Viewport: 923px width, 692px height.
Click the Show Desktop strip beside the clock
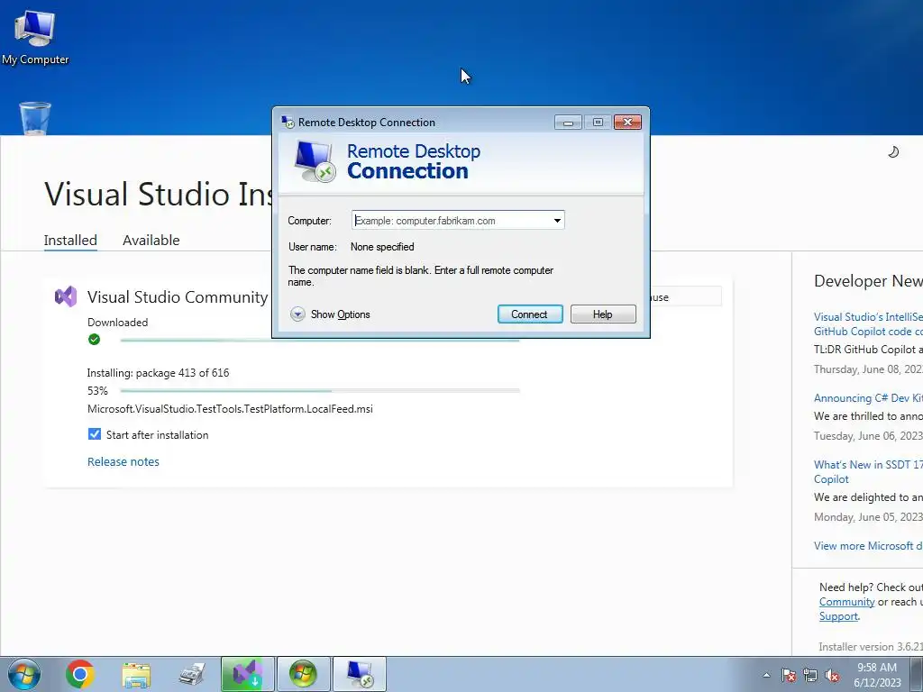[916, 674]
